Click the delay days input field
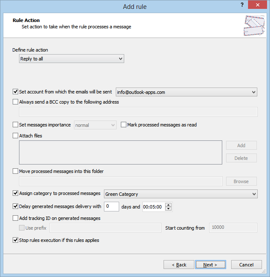Viewport: 270px width, 277px height. 112,206
